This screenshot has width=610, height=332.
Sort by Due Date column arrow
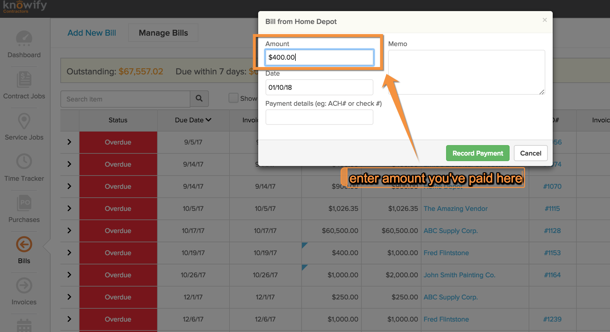point(209,120)
